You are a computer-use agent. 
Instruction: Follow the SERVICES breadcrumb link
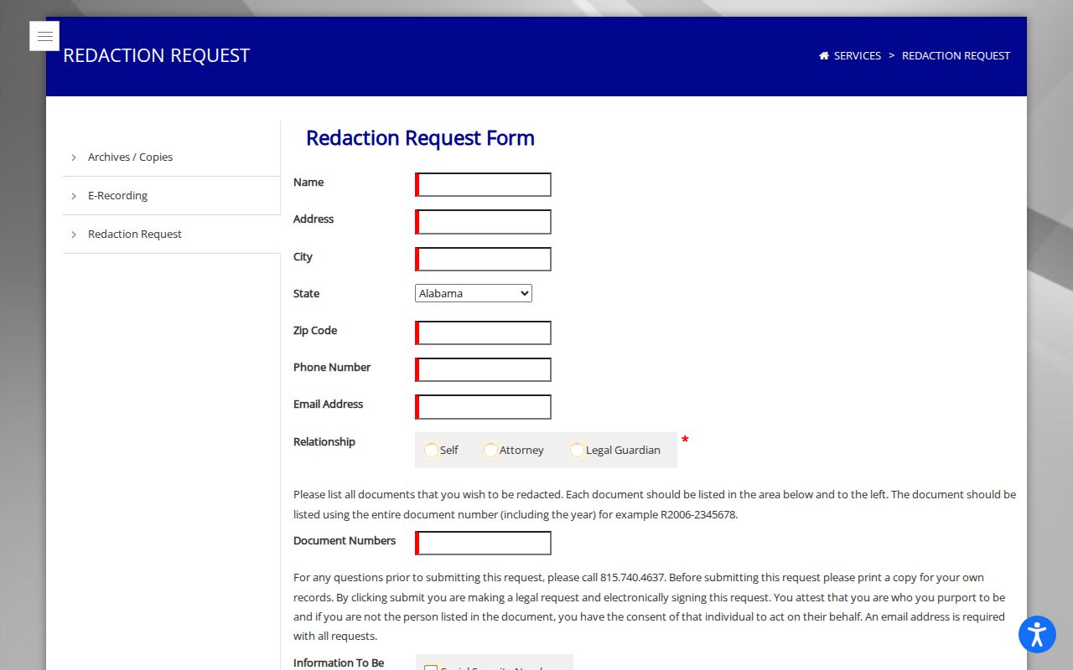(x=858, y=56)
